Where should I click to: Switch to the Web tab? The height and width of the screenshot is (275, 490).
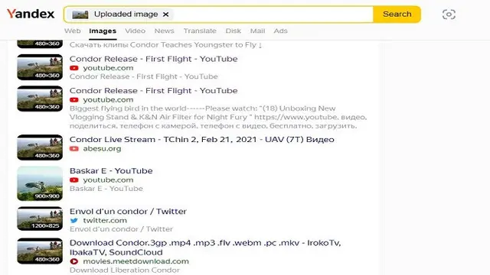click(x=73, y=31)
